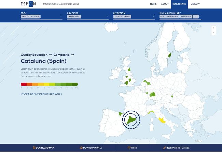Select the light green Liguria coastal region

[x=151, y=112]
